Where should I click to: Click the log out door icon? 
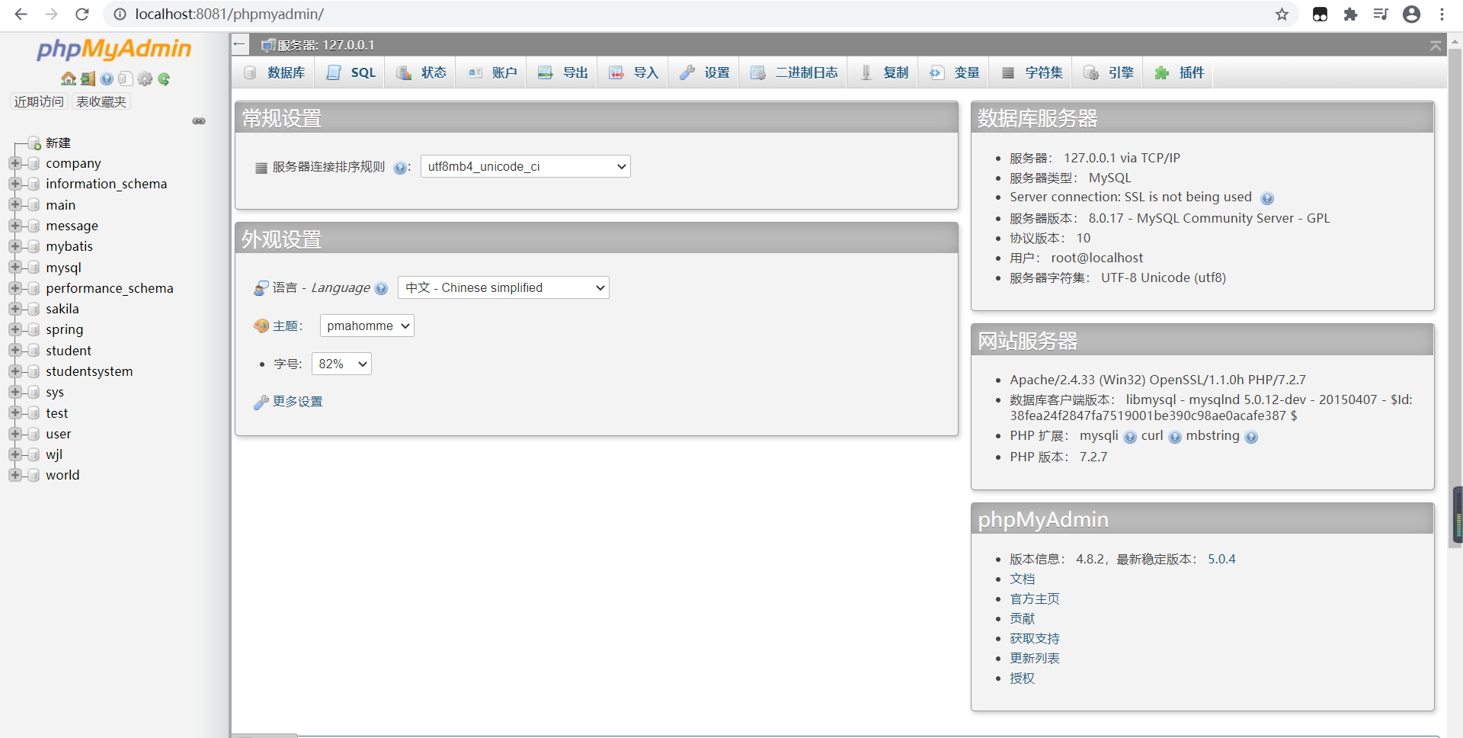(88, 79)
